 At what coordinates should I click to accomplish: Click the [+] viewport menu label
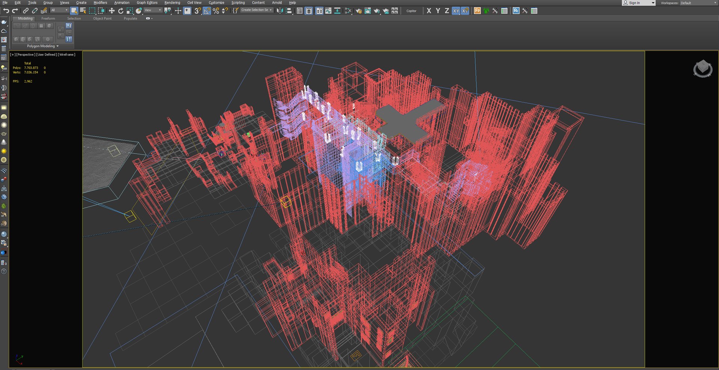point(13,55)
